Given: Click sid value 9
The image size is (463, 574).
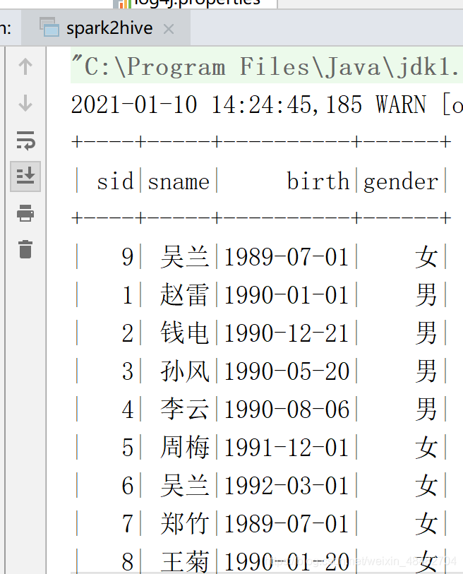Looking at the screenshot, I should click(127, 257).
